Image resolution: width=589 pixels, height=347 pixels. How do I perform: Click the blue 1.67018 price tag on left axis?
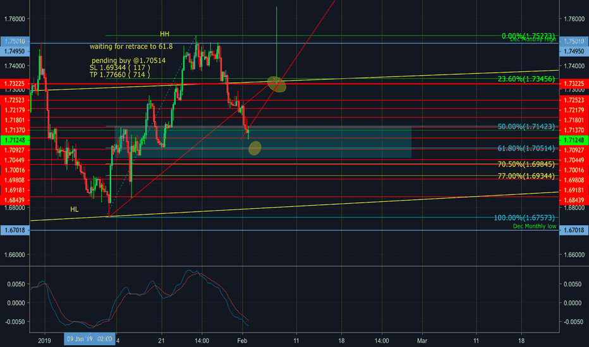(x=15, y=230)
